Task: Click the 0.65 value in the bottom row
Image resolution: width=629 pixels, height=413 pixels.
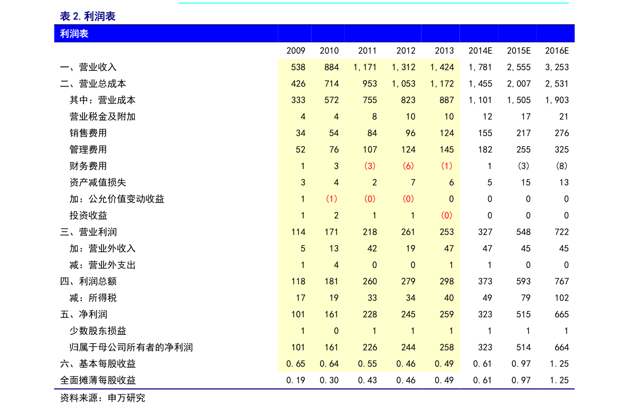Action: (x=296, y=364)
